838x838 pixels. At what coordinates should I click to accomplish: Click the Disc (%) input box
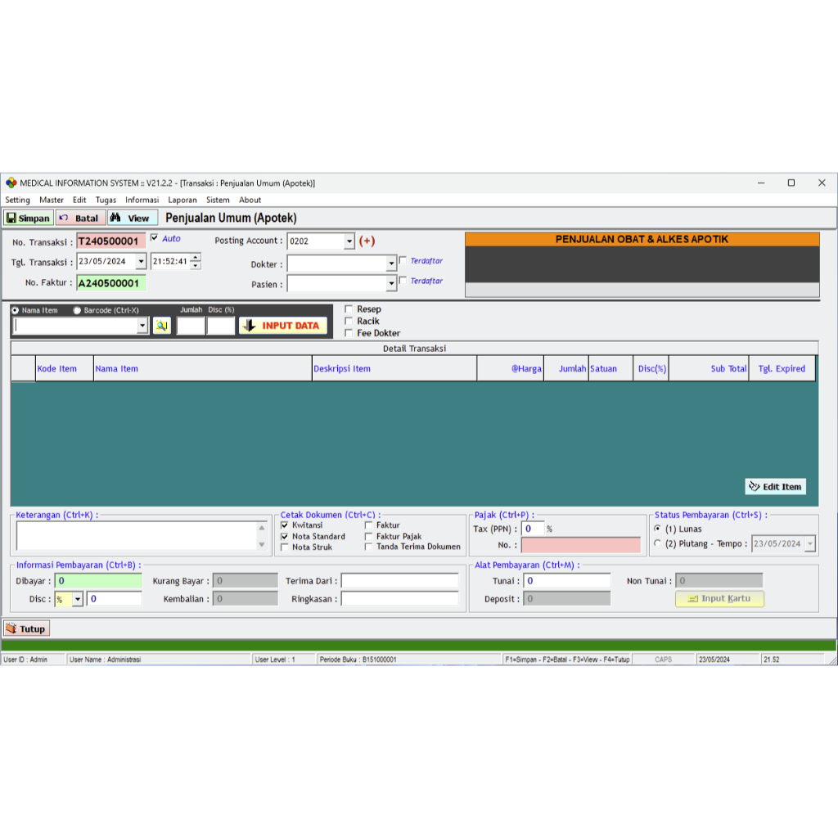pyautogui.click(x=221, y=326)
